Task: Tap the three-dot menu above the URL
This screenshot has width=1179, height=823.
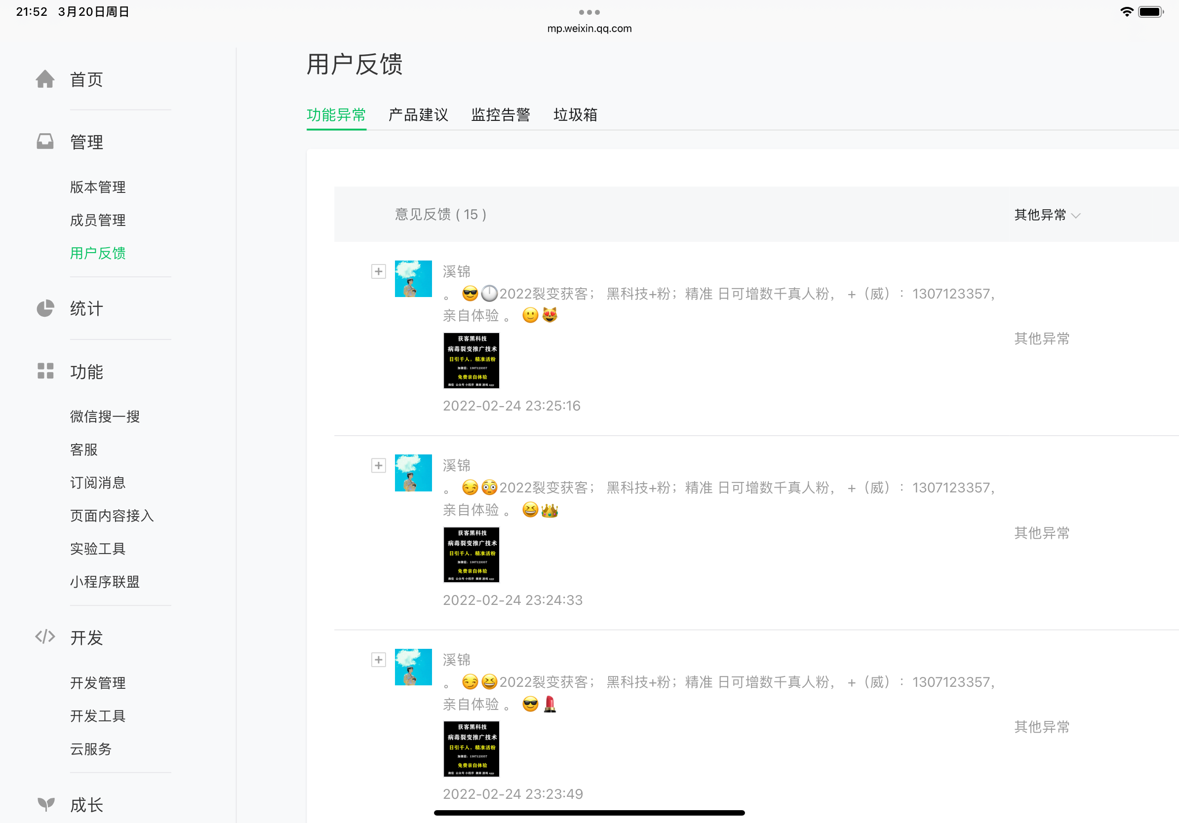Action: point(589,12)
